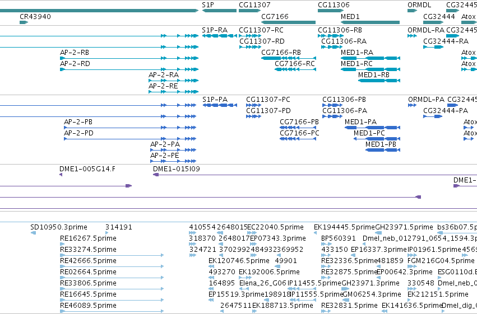477x314 pixels.
Task: Click the CG7166-RB transcript label
Action: (281, 52)
